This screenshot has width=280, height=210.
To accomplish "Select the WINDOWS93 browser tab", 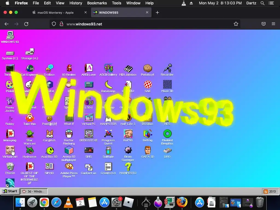I will click(121, 13).
